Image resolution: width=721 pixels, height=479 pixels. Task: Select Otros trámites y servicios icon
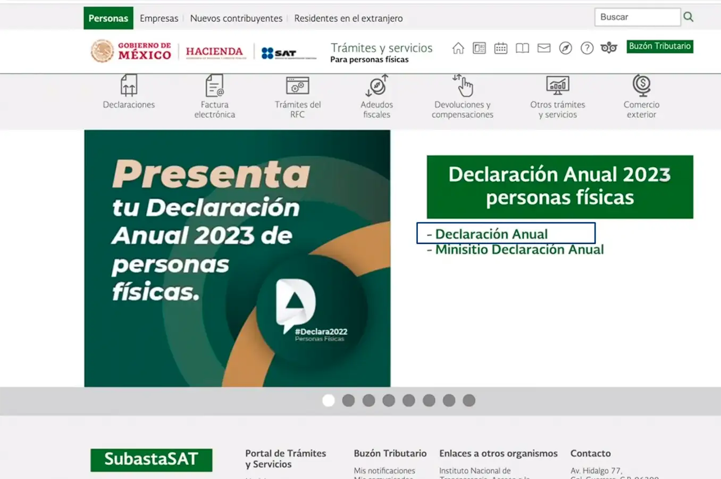tap(557, 85)
